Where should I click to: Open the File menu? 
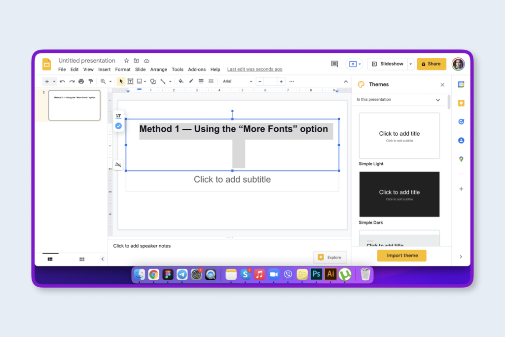[x=62, y=69]
